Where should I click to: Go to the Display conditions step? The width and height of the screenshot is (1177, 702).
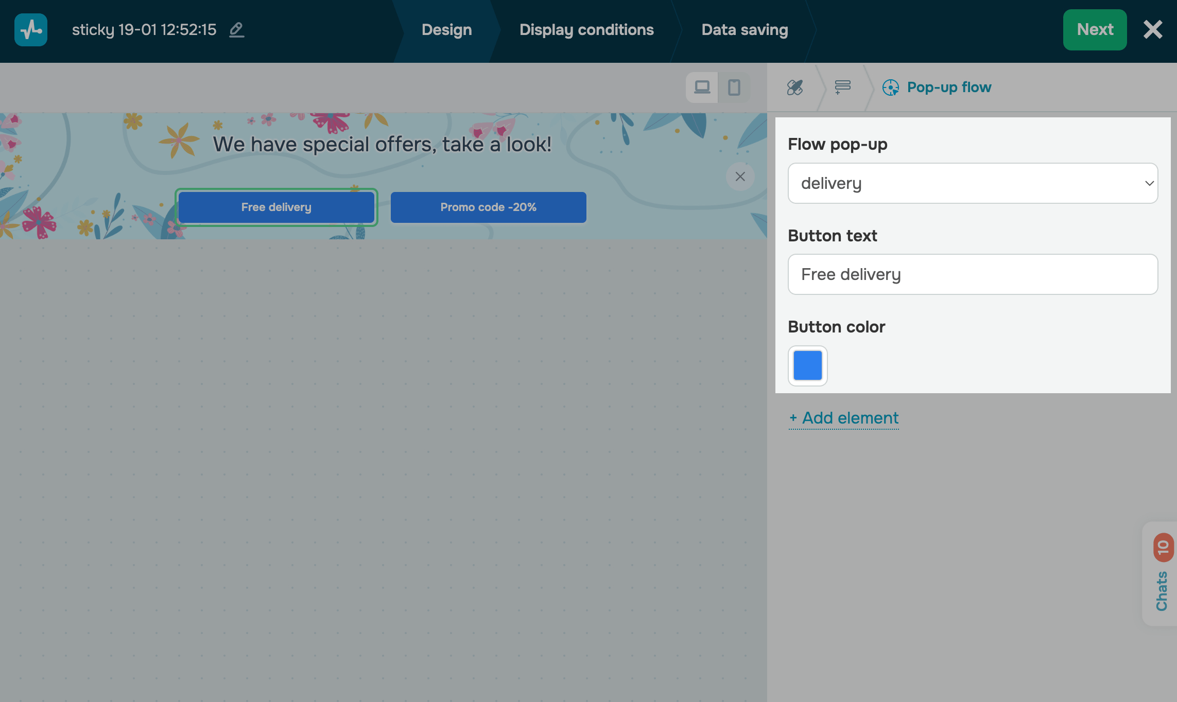click(x=586, y=30)
